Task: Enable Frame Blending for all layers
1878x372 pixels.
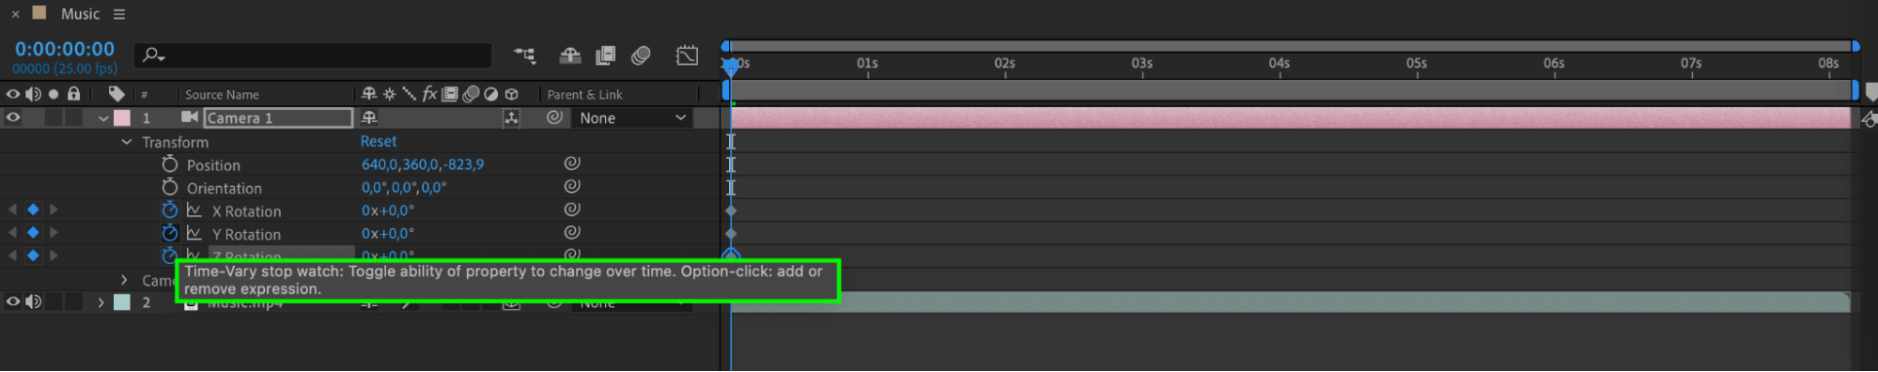Action: click(605, 56)
